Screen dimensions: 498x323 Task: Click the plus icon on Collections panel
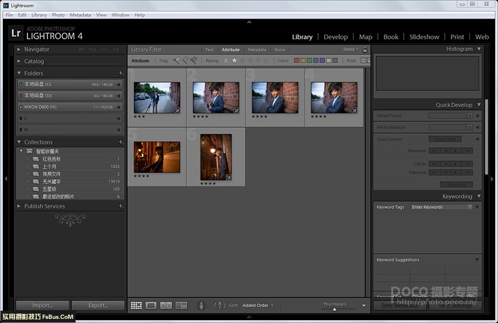(x=121, y=142)
